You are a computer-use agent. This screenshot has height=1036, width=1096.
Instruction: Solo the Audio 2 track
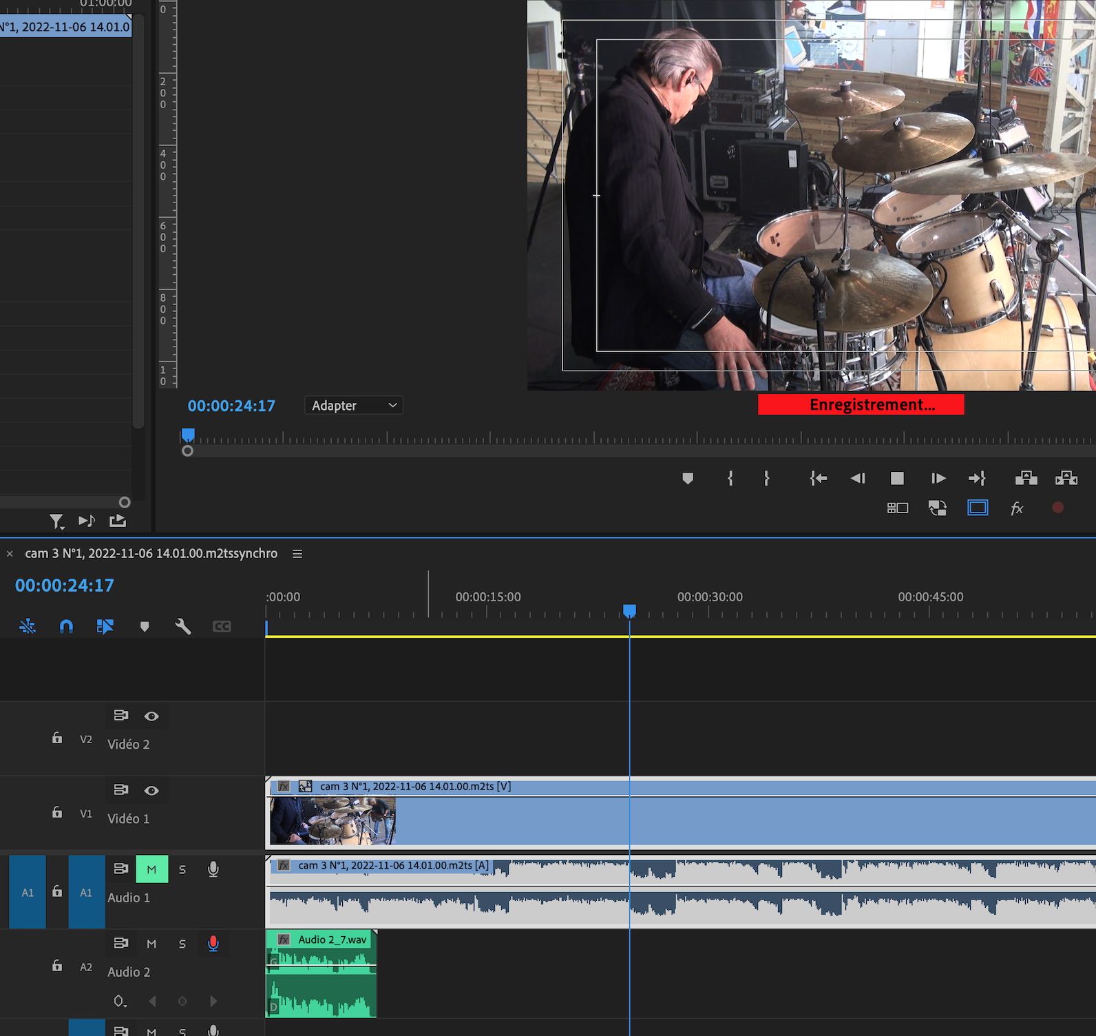[x=182, y=944]
